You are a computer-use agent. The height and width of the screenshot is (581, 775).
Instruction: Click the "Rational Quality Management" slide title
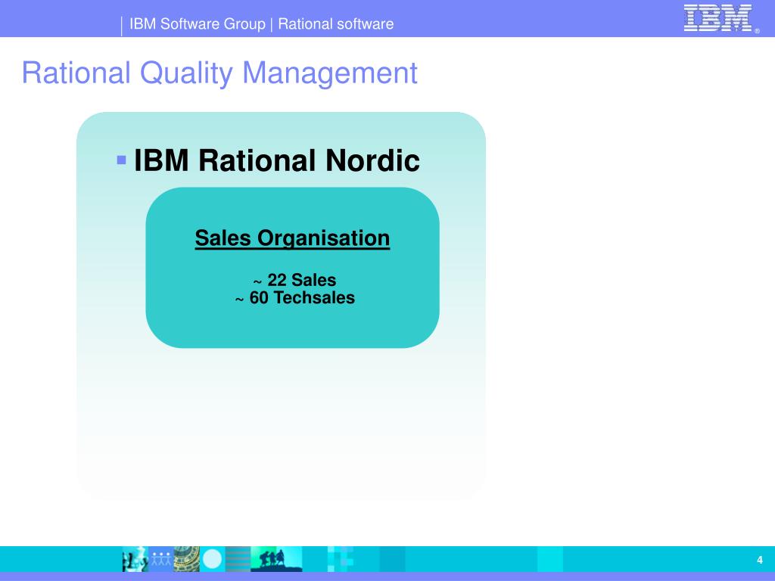219,73
